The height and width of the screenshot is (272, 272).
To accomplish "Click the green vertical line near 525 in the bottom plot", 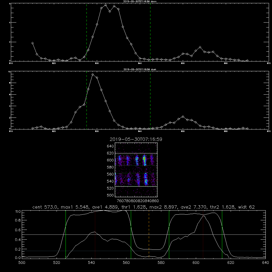I will pos(66,234).
